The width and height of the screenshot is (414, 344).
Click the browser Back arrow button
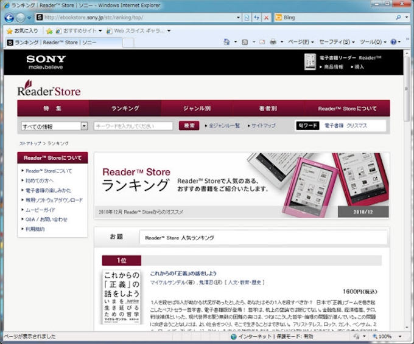tap(9, 18)
